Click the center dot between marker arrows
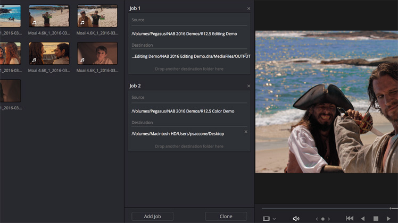 point(323,219)
